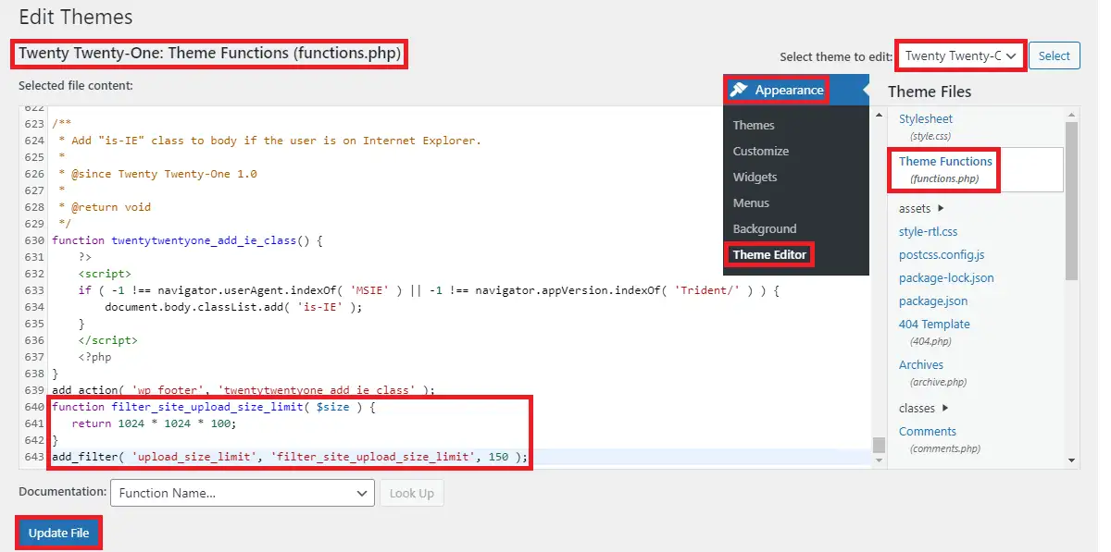Image resolution: width=1111 pixels, height=552 pixels.
Task: Expand the classes folder
Action: [924, 408]
